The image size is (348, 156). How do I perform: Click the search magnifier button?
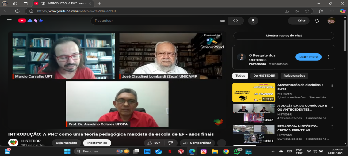click(x=235, y=21)
